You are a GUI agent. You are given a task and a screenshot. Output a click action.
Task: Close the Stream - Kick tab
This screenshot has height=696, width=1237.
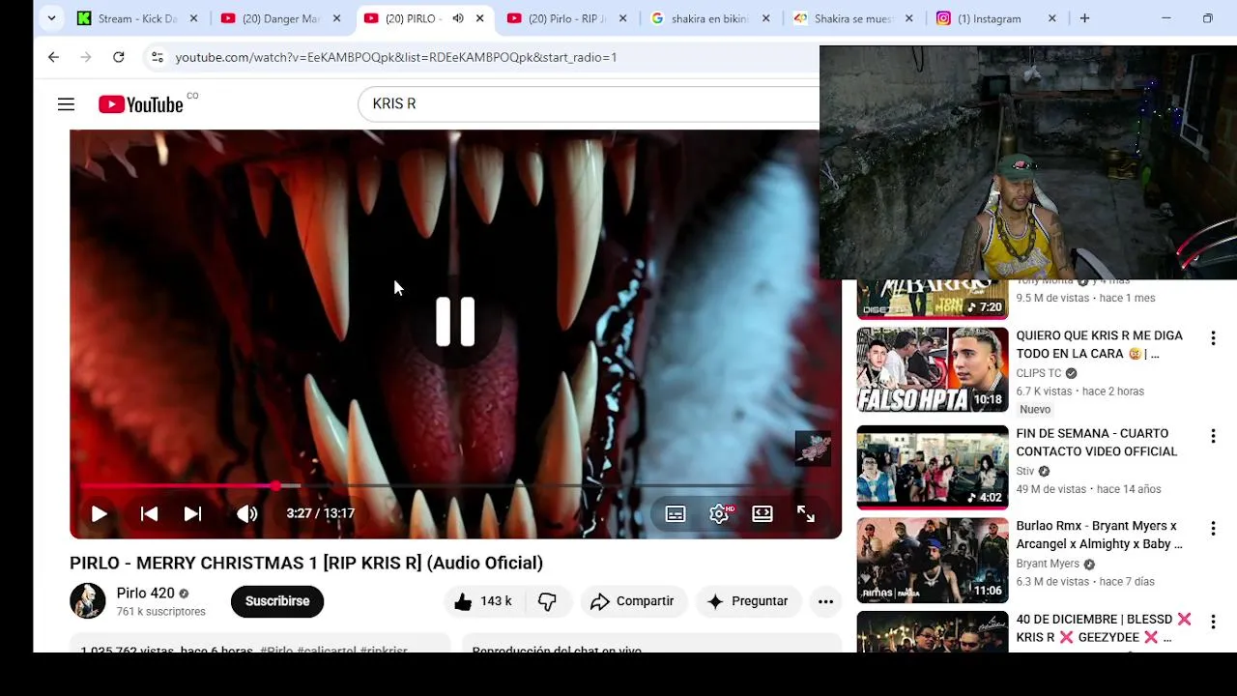click(193, 18)
